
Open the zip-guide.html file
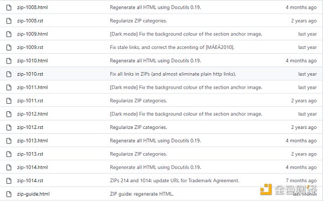click(33, 194)
